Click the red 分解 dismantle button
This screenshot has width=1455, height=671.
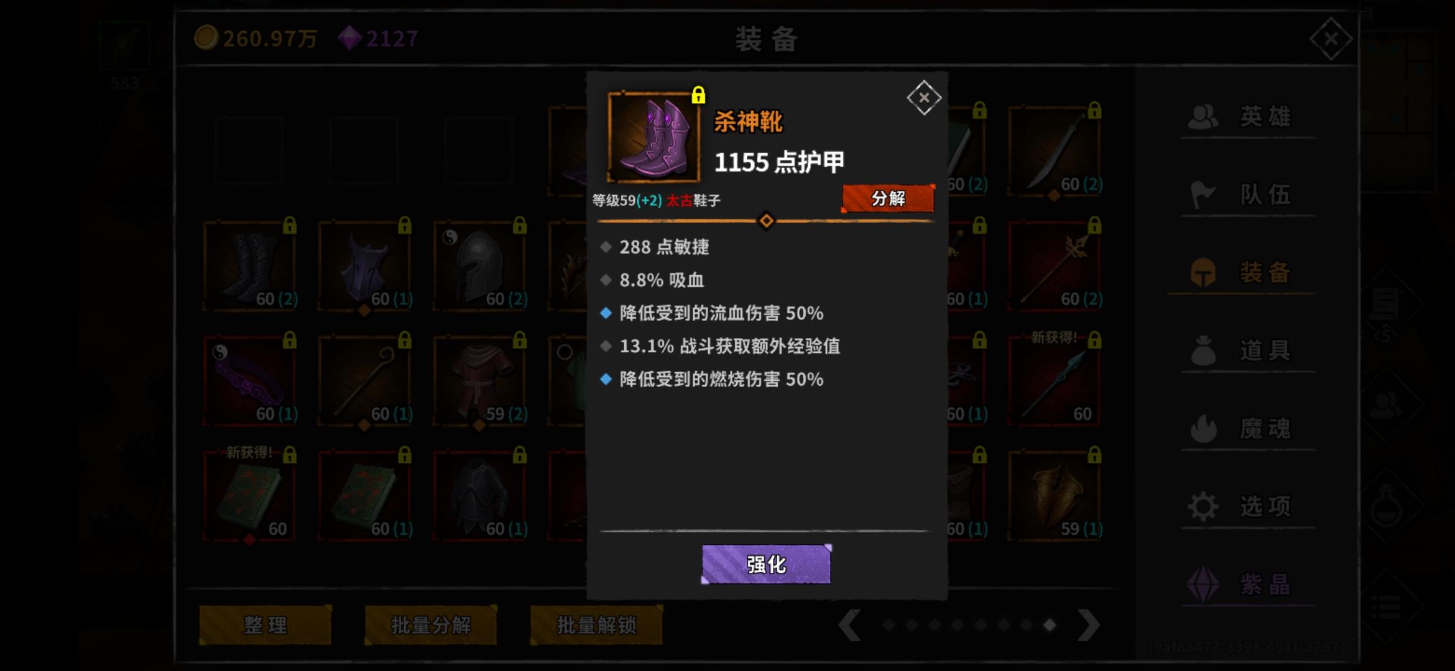point(888,198)
